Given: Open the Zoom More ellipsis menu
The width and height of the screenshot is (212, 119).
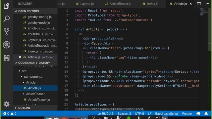Looking at the screenshot, I should click(158, 118).
